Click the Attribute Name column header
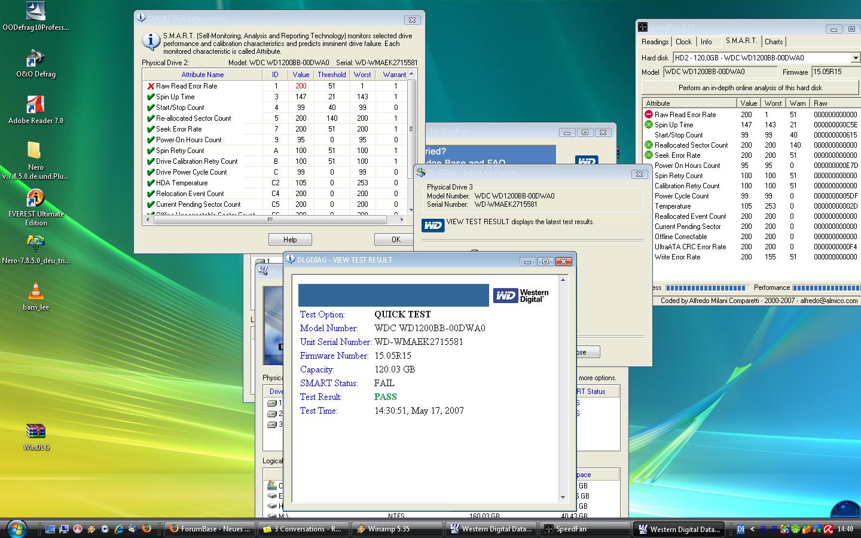The height and width of the screenshot is (538, 861). (202, 75)
